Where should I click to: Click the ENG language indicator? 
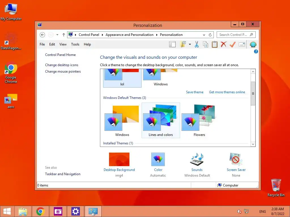(263, 211)
